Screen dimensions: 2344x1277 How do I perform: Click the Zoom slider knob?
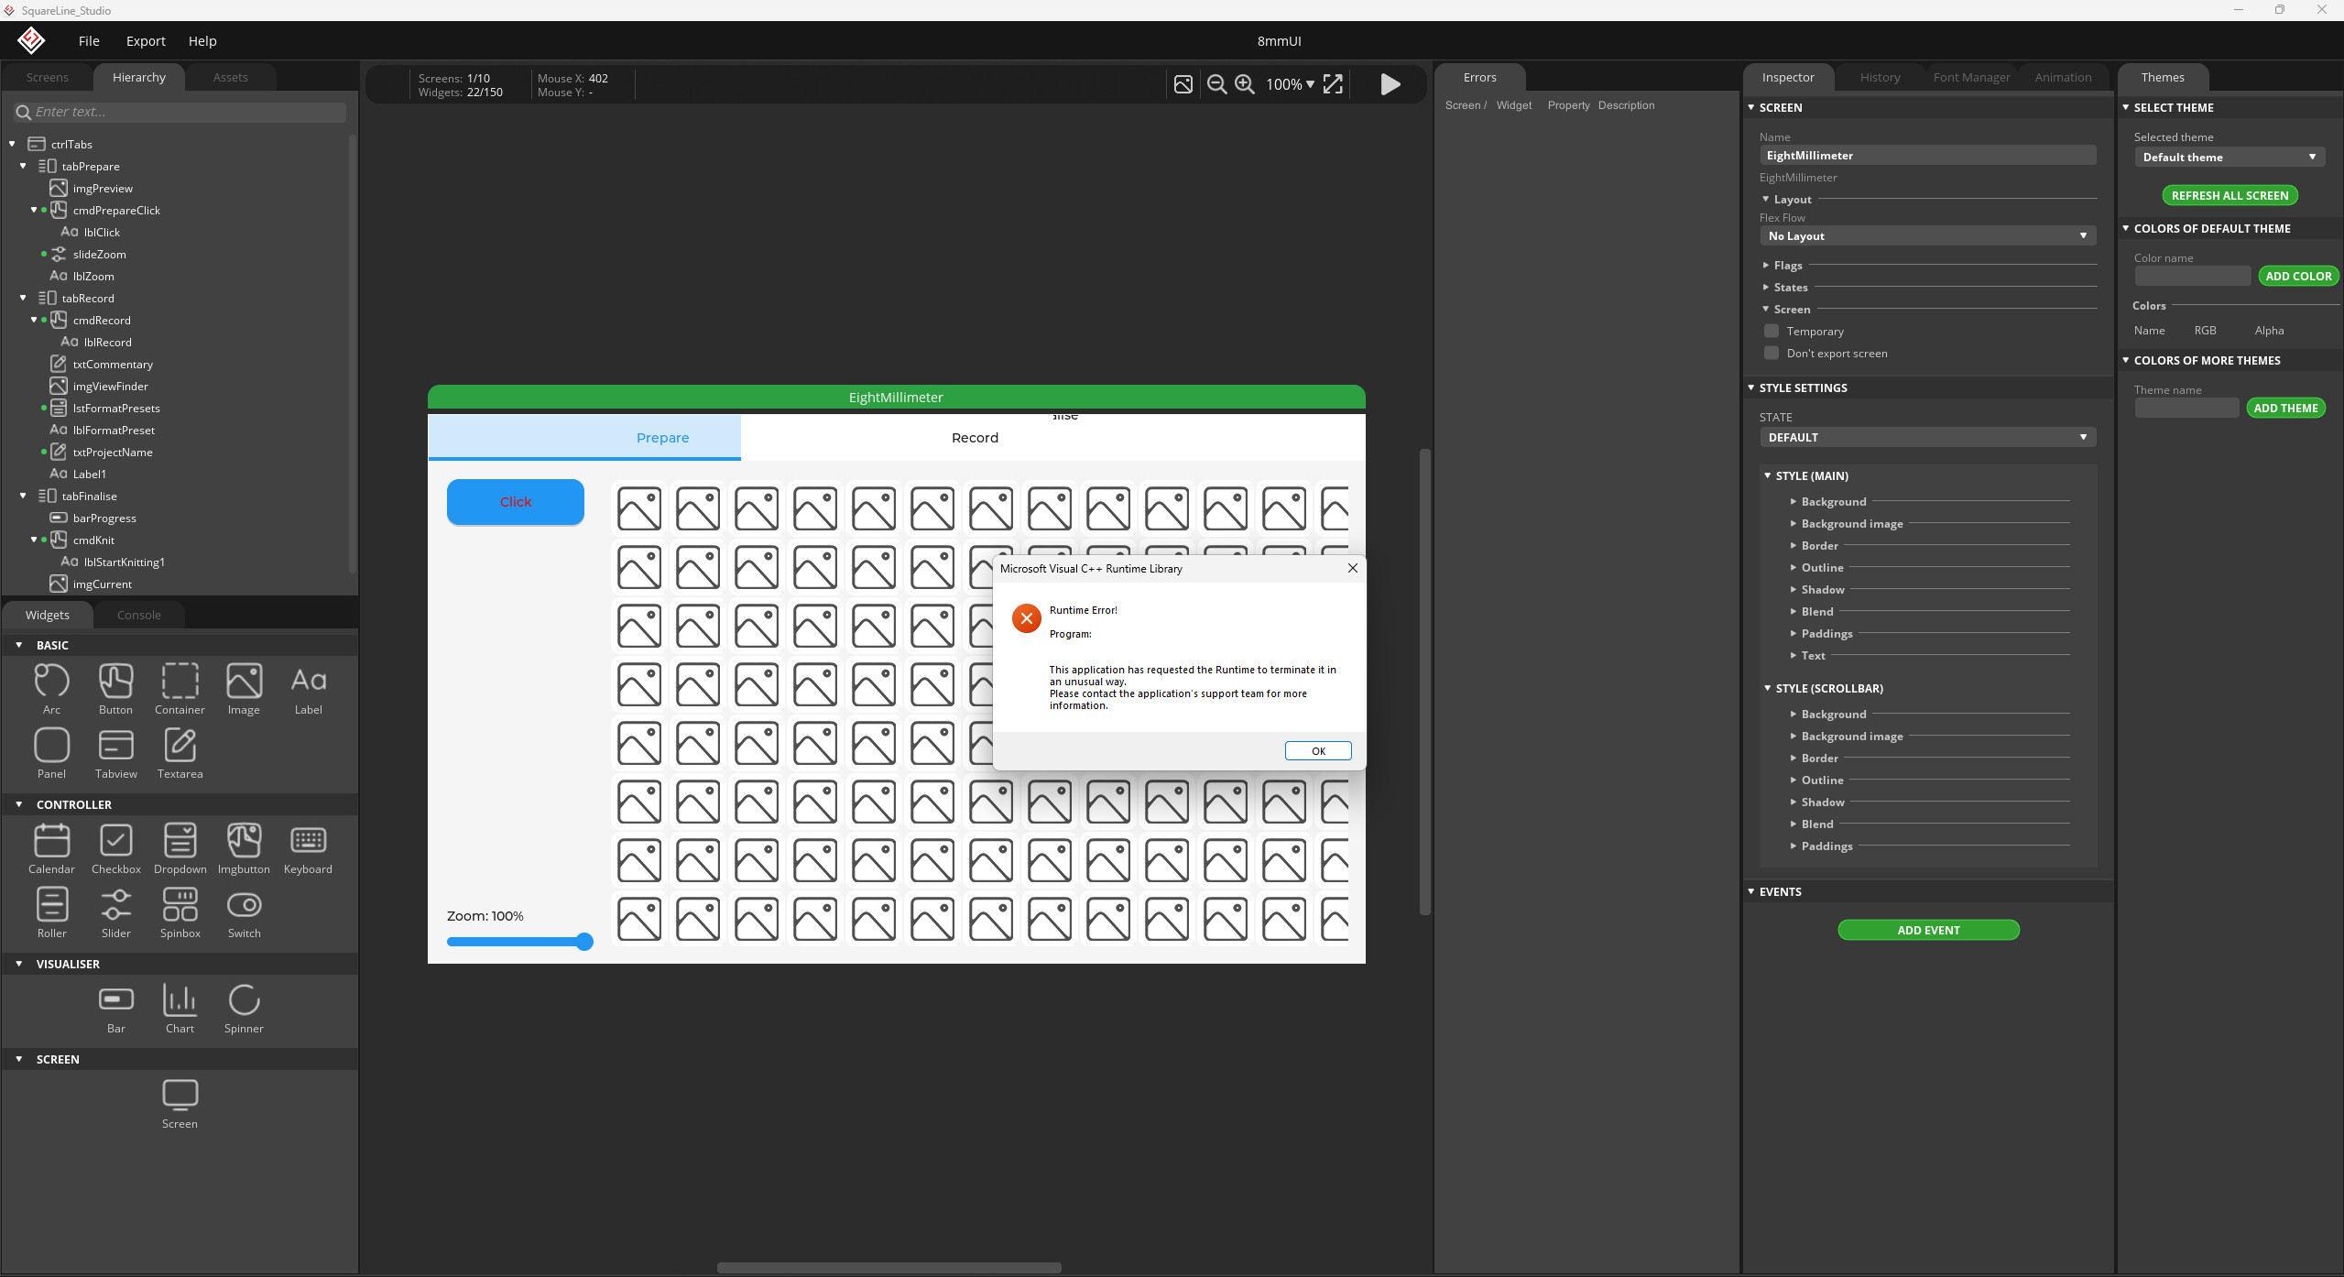(584, 942)
